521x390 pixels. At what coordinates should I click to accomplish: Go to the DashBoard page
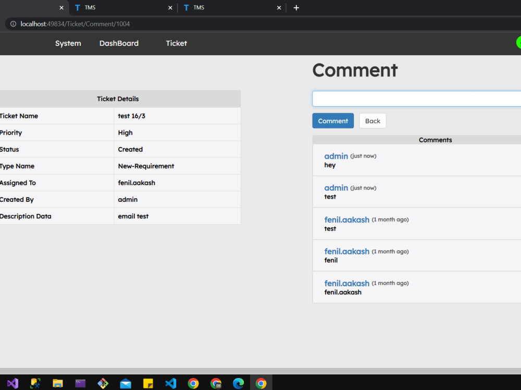[119, 44]
